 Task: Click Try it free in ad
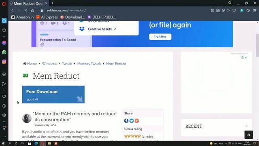[160, 37]
